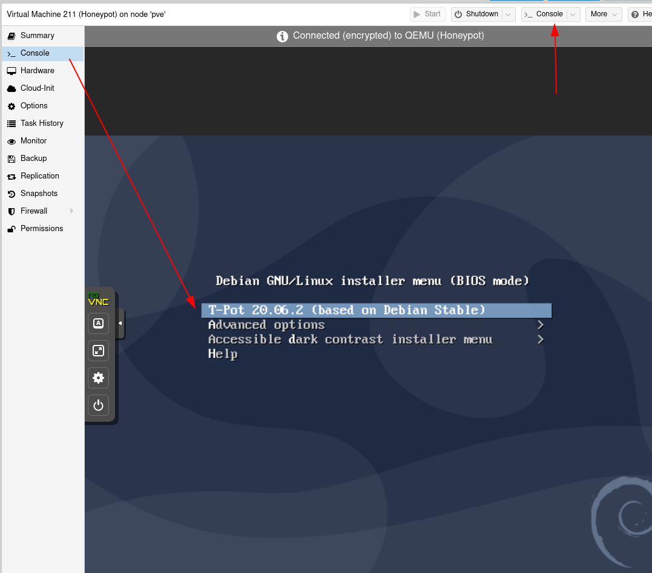Viewport: 652px width, 573px height.
Task: Open the Replication section
Action: [42, 175]
